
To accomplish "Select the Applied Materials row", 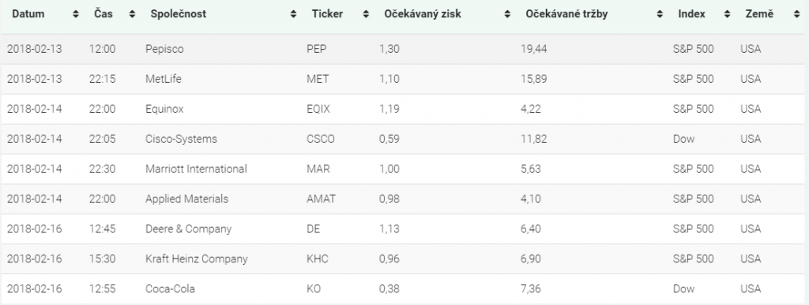I will pyautogui.click(x=404, y=199).
